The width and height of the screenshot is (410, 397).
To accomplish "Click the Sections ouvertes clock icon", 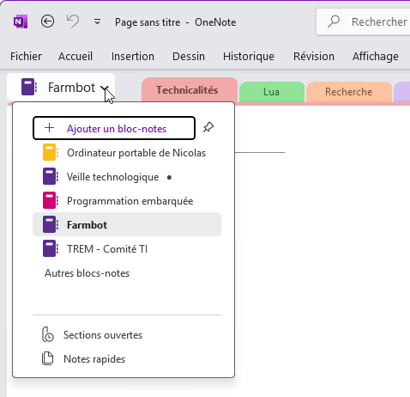I will [x=48, y=335].
